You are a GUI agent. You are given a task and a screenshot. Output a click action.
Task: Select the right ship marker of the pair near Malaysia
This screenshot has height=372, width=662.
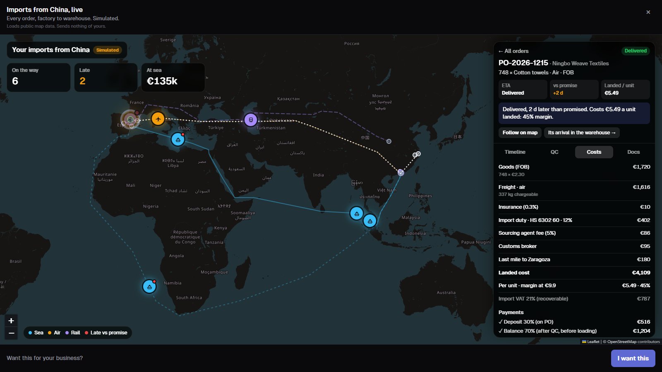[370, 221]
